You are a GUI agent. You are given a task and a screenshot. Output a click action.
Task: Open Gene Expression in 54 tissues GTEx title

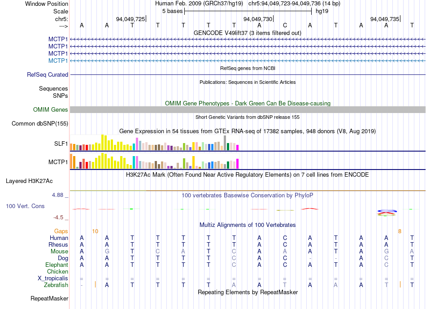(247, 131)
